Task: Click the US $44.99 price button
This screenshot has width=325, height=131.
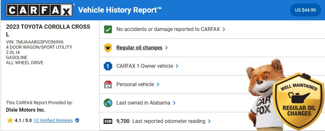Action: (x=305, y=10)
